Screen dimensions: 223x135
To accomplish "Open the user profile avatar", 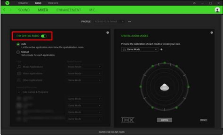I will (x=217, y=10).
